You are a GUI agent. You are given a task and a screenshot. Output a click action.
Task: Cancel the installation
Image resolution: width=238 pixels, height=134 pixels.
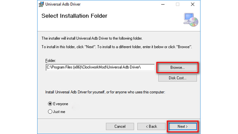120,126
